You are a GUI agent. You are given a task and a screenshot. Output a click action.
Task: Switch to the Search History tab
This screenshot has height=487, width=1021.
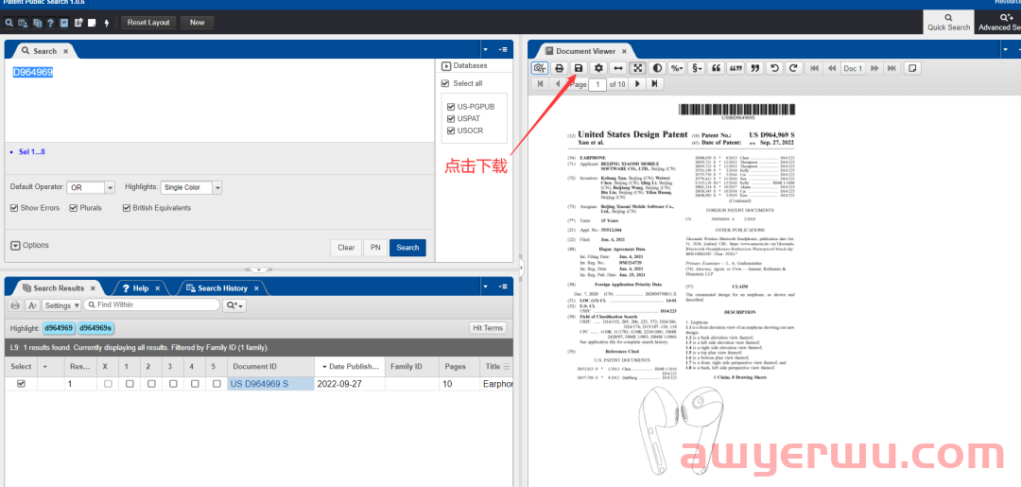tap(216, 288)
